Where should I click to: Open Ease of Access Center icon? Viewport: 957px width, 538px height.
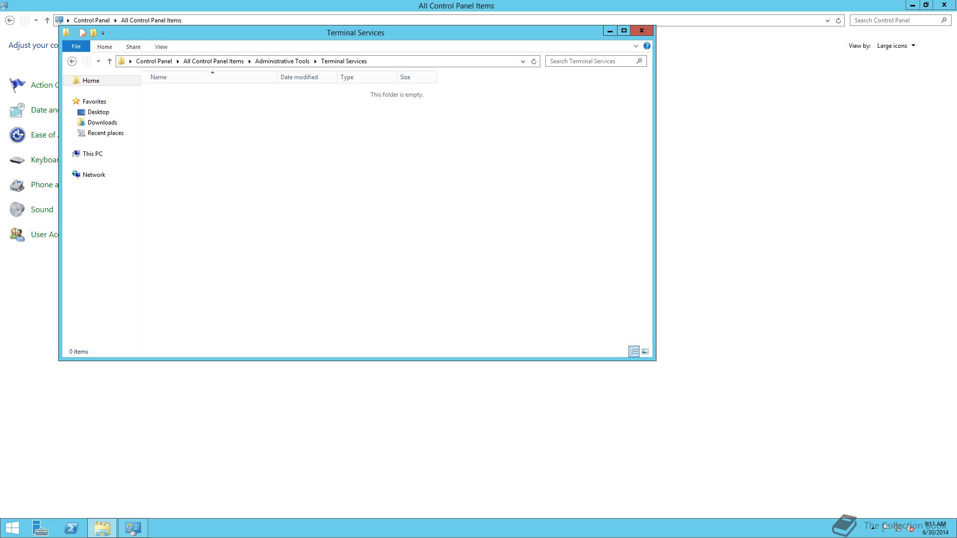tap(17, 135)
